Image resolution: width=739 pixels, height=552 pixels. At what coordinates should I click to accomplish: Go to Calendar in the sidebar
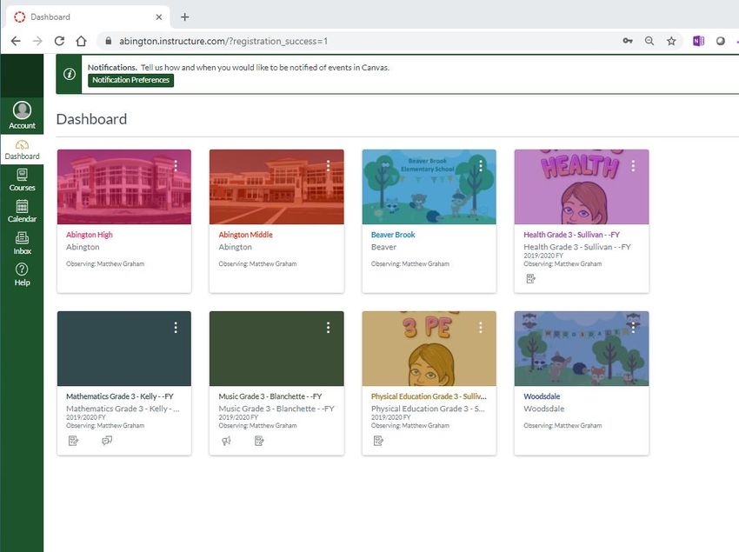[22, 211]
